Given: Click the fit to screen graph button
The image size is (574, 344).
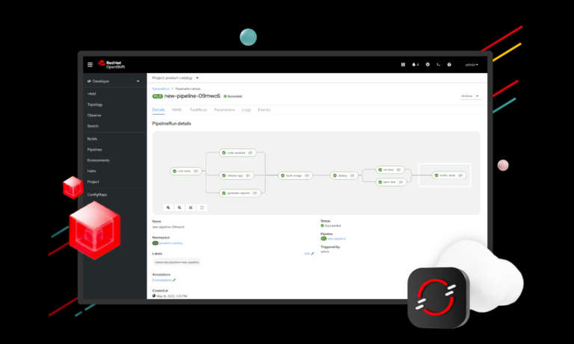Looking at the screenshot, I should click(x=191, y=207).
